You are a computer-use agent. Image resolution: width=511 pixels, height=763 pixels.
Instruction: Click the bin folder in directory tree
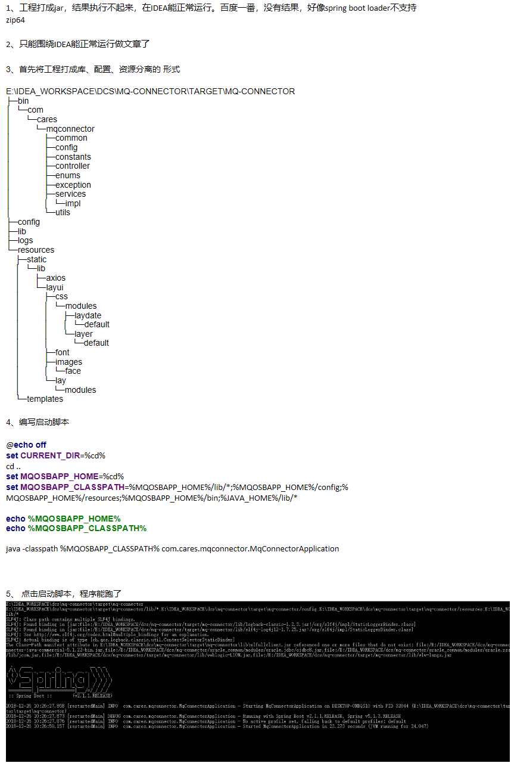tap(23, 101)
